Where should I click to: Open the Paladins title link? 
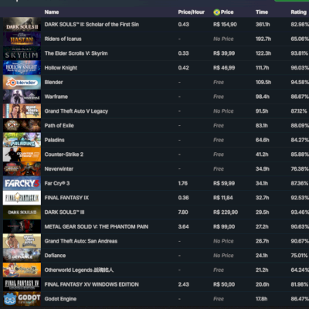click(54, 140)
